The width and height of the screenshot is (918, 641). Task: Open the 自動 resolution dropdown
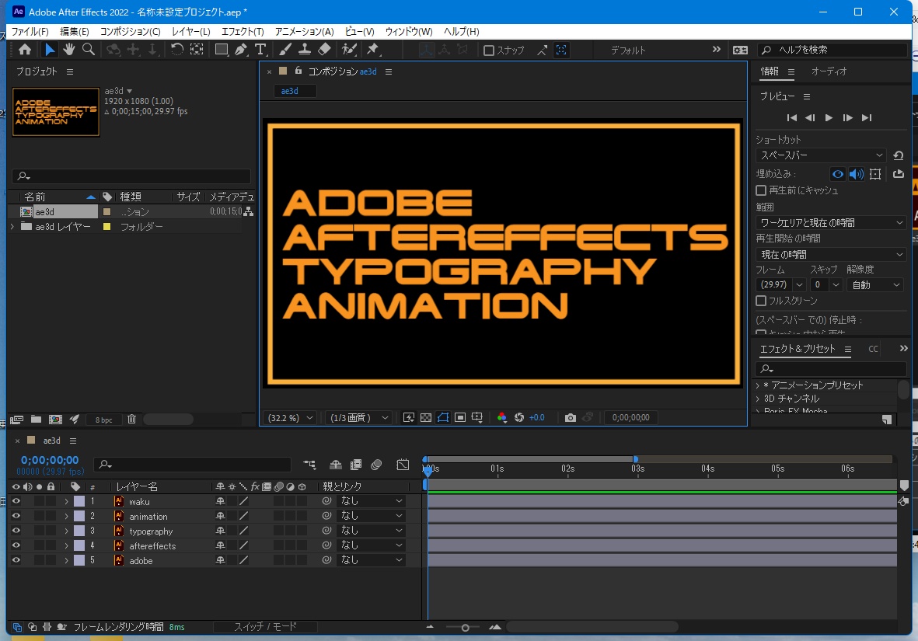pyautogui.click(x=875, y=284)
